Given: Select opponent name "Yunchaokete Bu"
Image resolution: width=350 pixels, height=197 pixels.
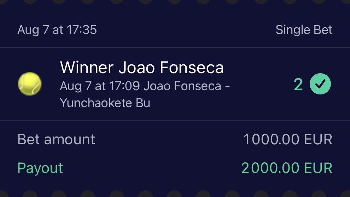Looking at the screenshot, I should tap(105, 103).
